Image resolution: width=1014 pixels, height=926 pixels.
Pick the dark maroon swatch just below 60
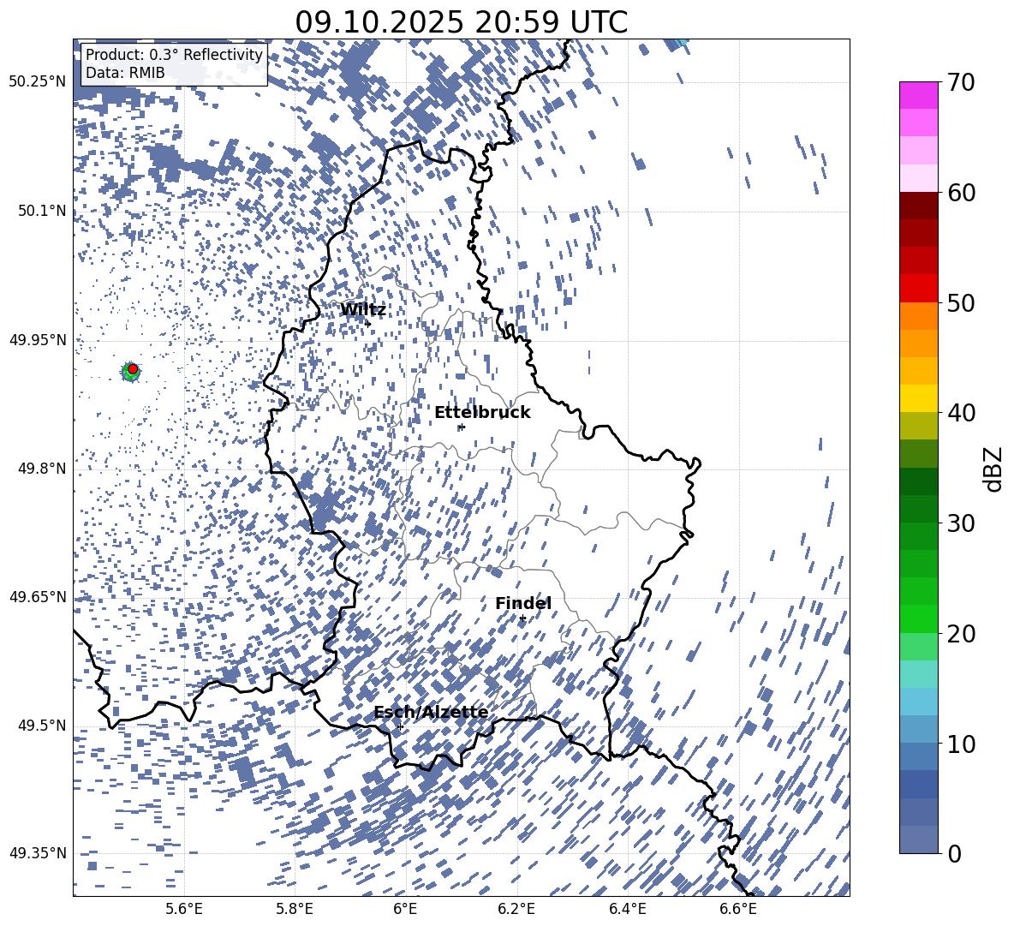click(919, 206)
